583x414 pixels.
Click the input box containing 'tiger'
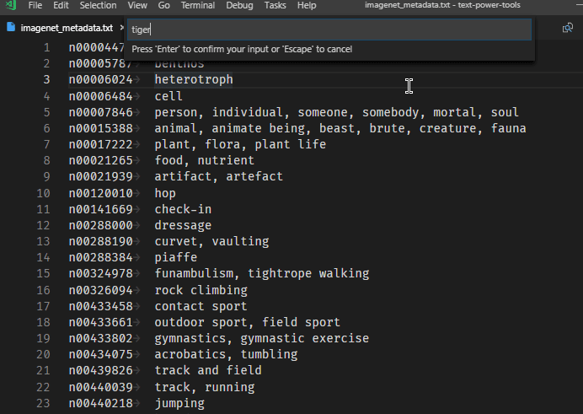(329, 30)
